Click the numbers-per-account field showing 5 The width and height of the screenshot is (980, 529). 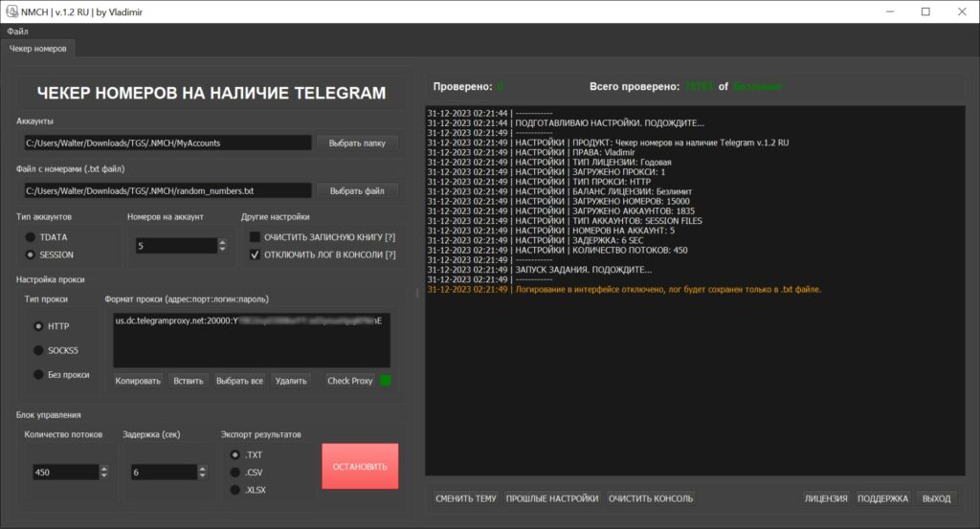pos(176,246)
